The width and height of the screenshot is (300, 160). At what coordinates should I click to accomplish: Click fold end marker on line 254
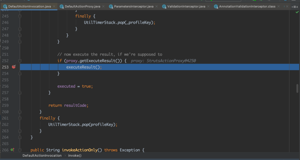point(20,74)
